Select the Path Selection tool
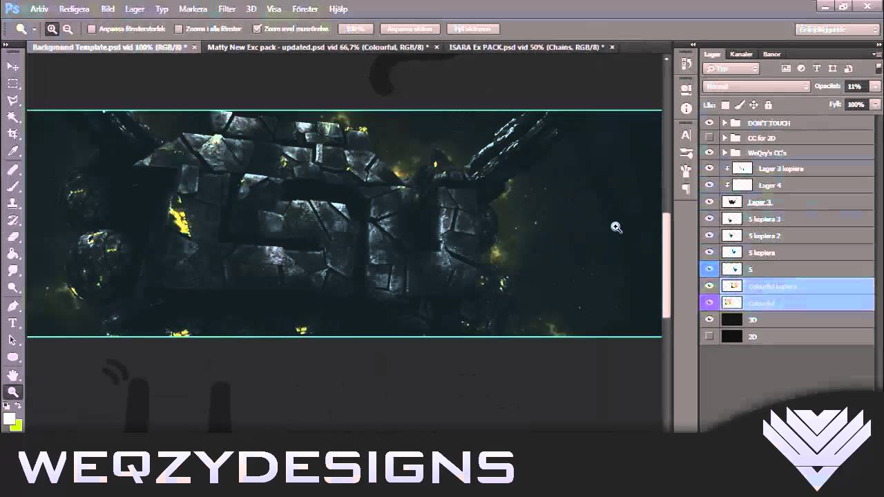Screen dimensions: 884x497 (12, 340)
